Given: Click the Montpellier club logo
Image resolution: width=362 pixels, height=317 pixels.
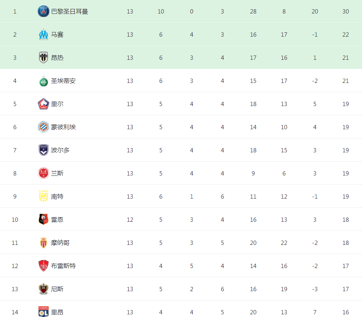Looking at the screenshot, I should [x=44, y=127].
